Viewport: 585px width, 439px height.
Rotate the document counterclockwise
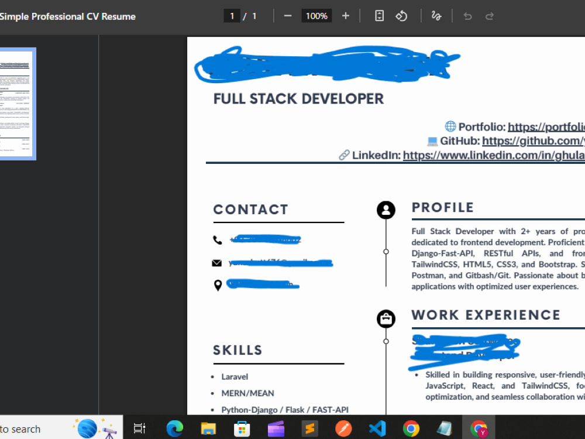click(x=401, y=16)
